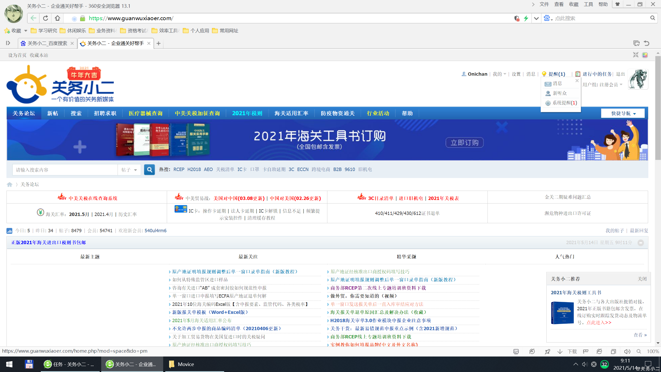
Task: Select the 新帖 navigation tab
Action: (x=53, y=113)
